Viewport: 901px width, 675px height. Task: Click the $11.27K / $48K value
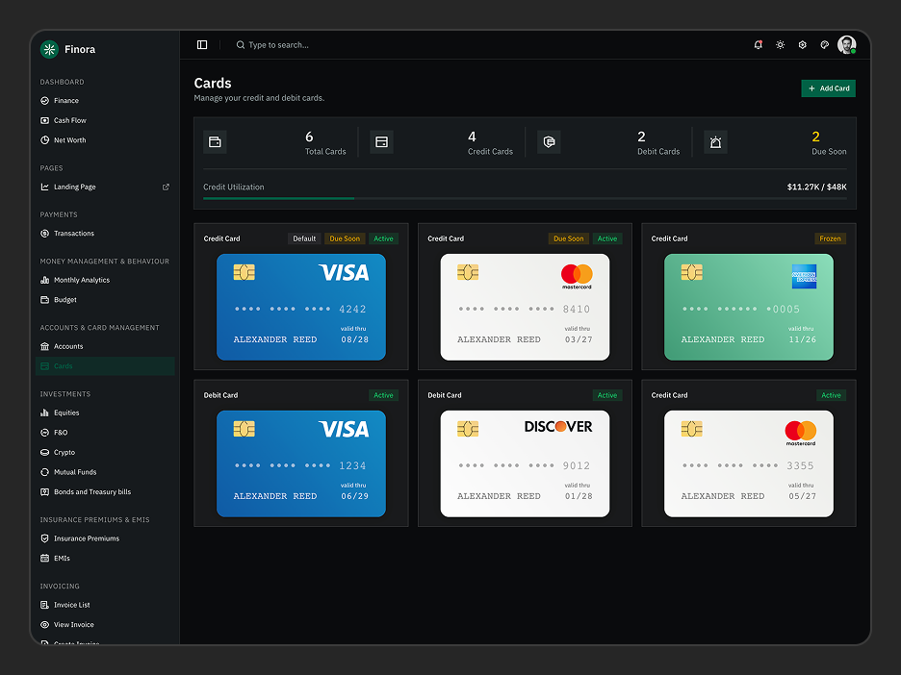(816, 187)
